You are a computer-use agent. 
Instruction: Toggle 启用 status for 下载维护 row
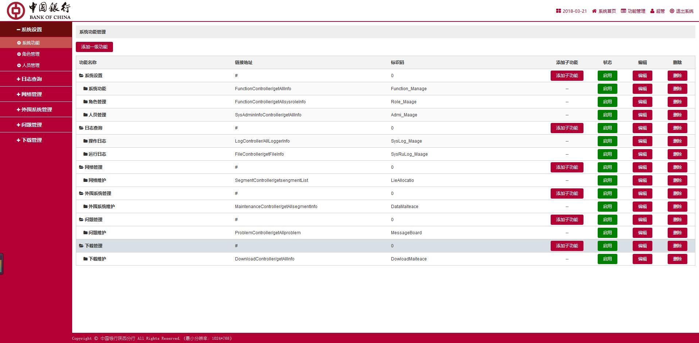(607, 259)
